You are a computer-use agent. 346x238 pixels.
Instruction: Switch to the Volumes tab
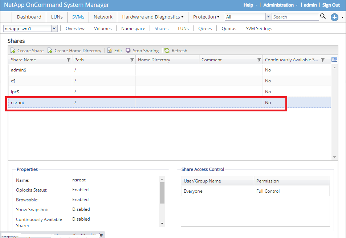[103, 29]
